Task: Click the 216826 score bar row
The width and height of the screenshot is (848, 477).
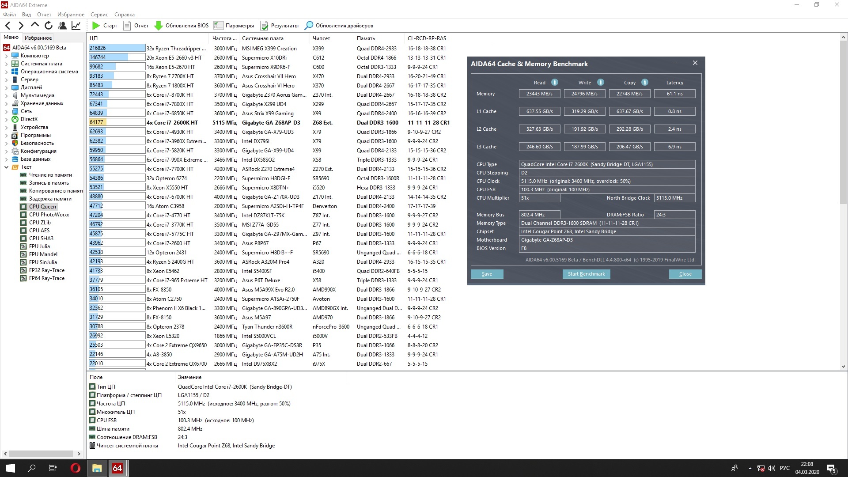Action: point(117,48)
